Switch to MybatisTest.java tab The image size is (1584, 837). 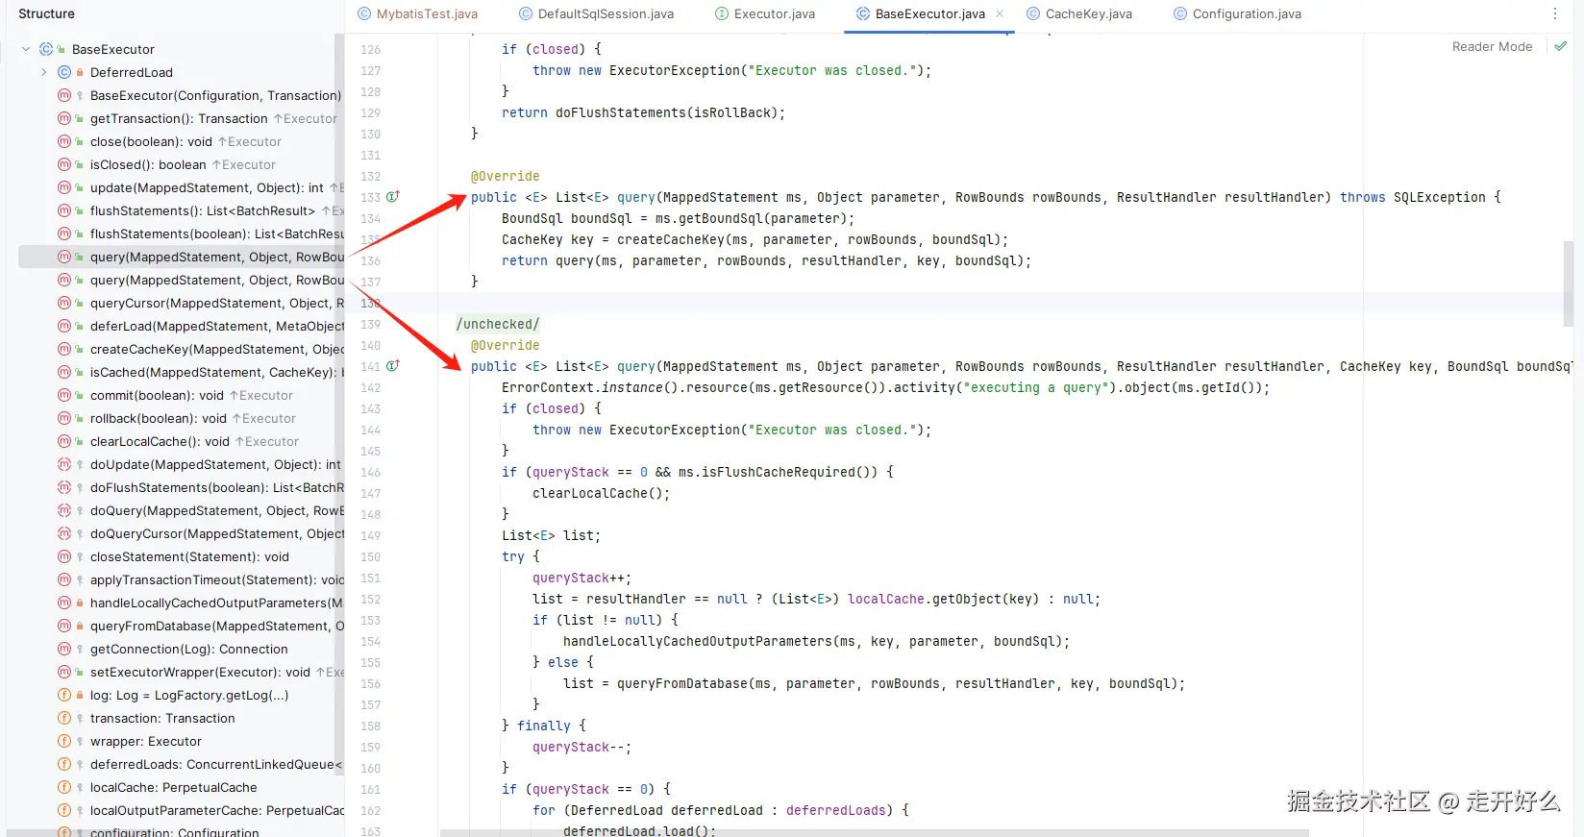417,13
